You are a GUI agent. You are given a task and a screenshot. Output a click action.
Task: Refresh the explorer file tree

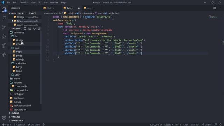tap(34, 29)
